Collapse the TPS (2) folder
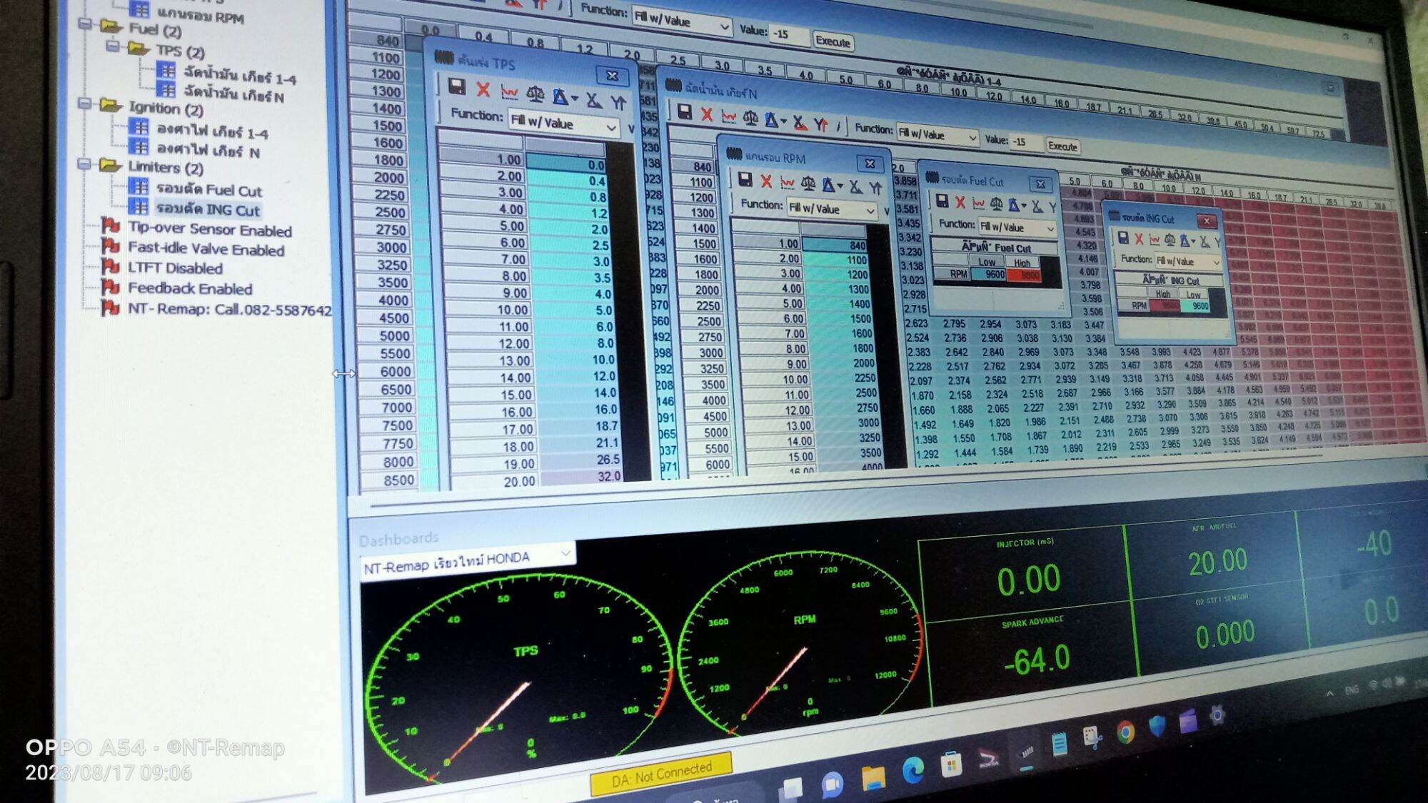The height and width of the screenshot is (803, 1428). click(112, 46)
